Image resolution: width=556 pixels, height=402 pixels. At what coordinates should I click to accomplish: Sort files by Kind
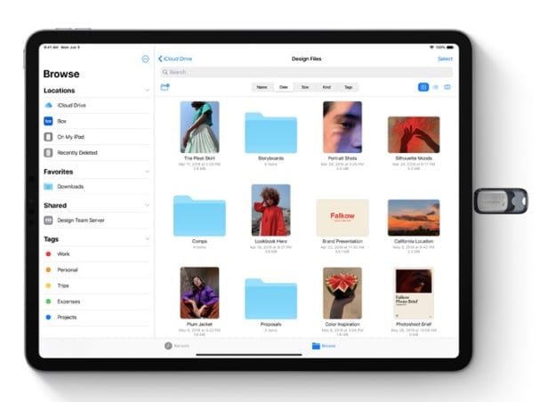(326, 87)
